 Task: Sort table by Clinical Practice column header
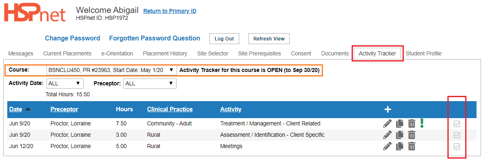pyautogui.click(x=170, y=109)
